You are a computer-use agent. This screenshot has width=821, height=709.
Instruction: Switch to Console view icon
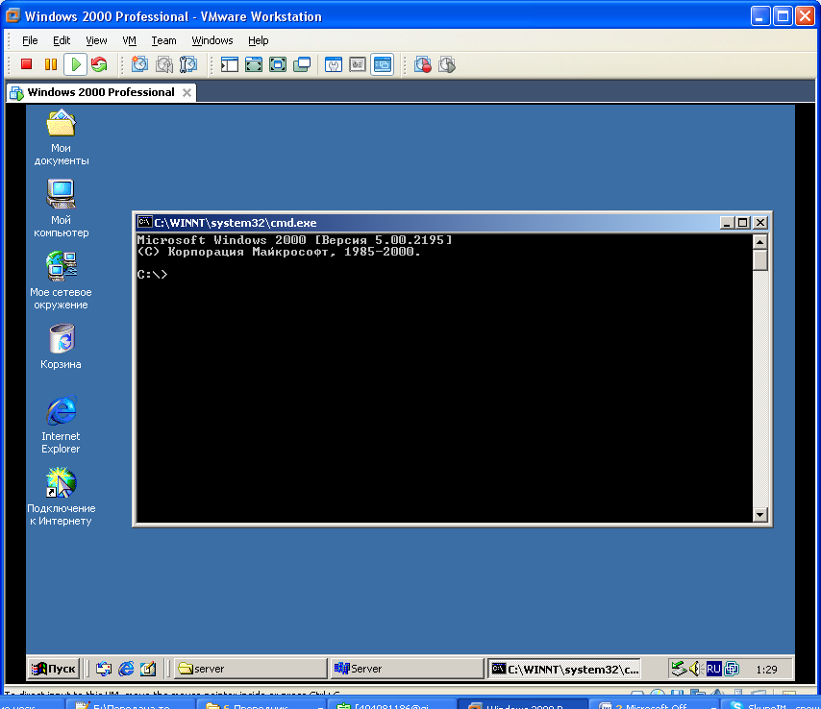[x=383, y=64]
